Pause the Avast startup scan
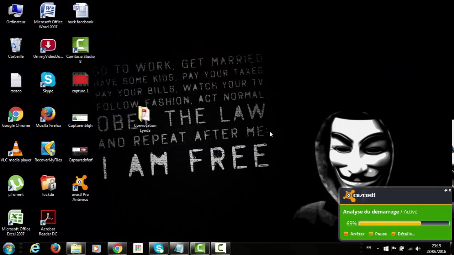 tap(378, 234)
